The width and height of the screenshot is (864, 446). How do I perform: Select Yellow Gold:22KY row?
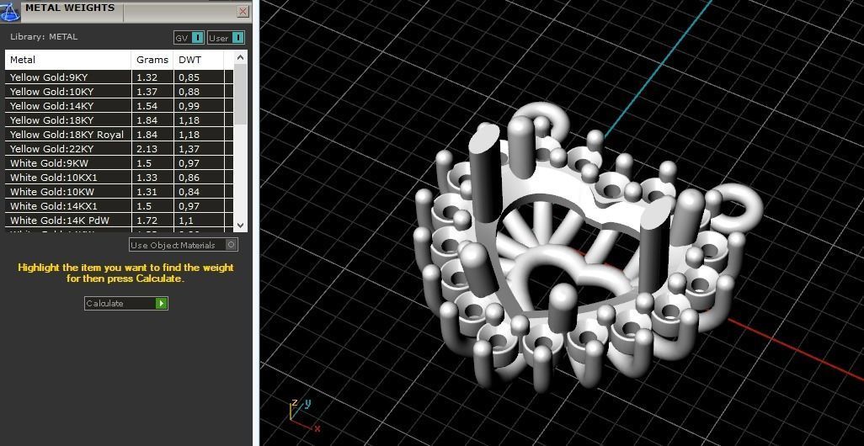[119, 149]
